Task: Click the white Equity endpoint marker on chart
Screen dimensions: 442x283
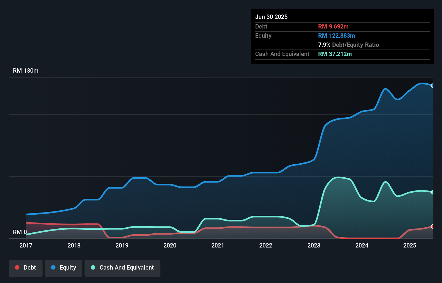Action: [433, 86]
